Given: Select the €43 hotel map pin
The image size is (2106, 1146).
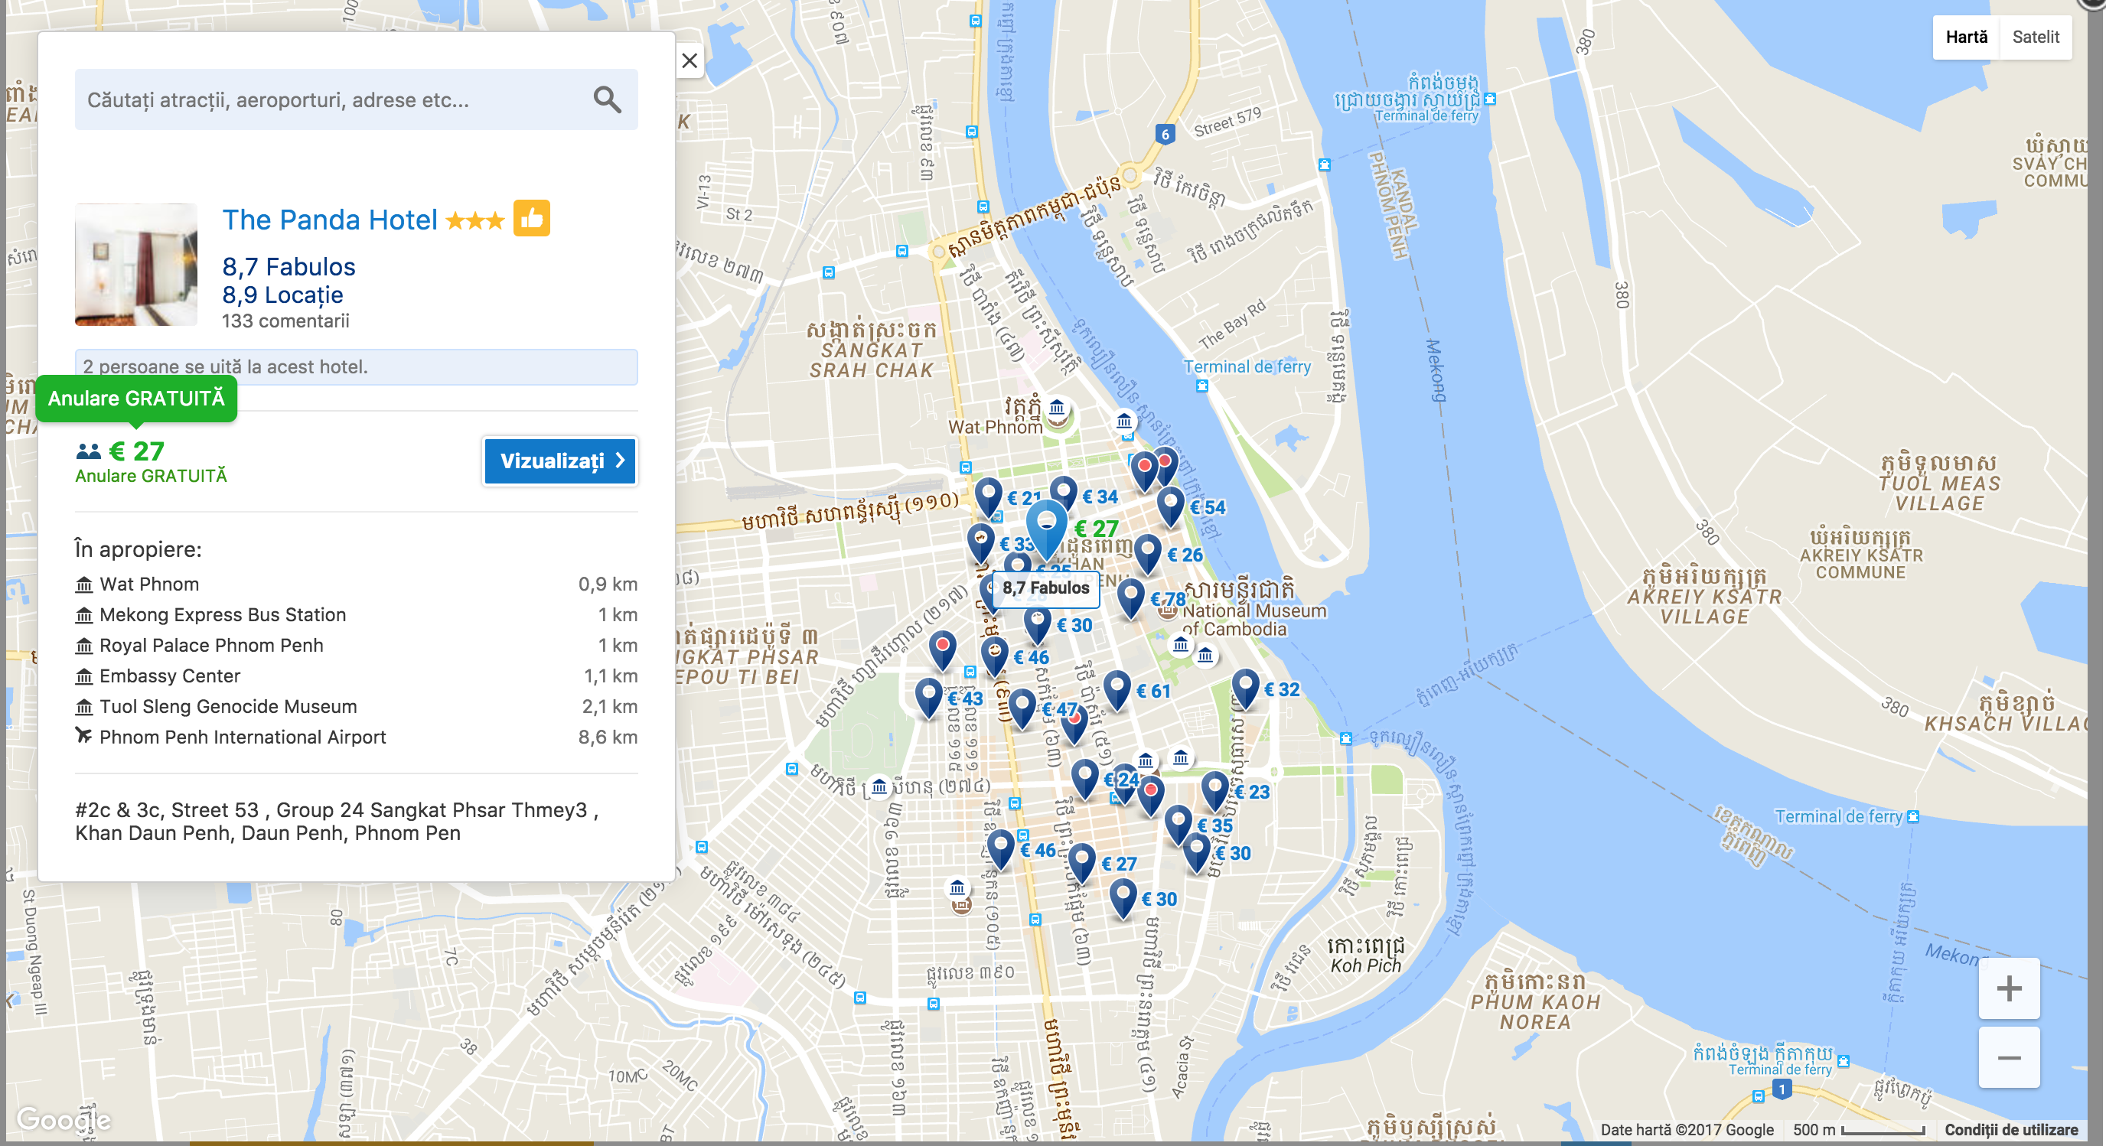Looking at the screenshot, I should (x=929, y=695).
